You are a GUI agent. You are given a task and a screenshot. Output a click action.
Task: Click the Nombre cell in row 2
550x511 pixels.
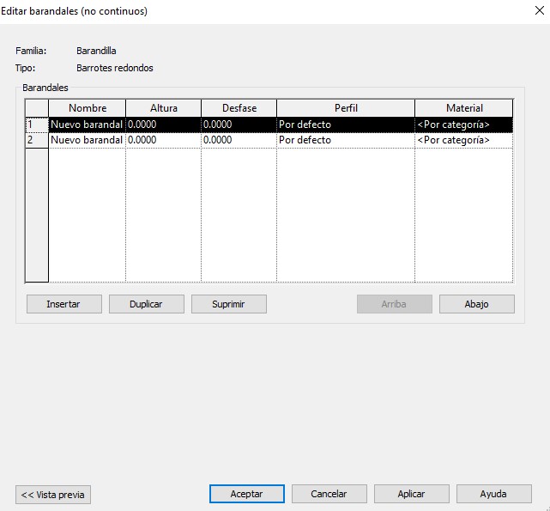pyautogui.click(x=87, y=140)
